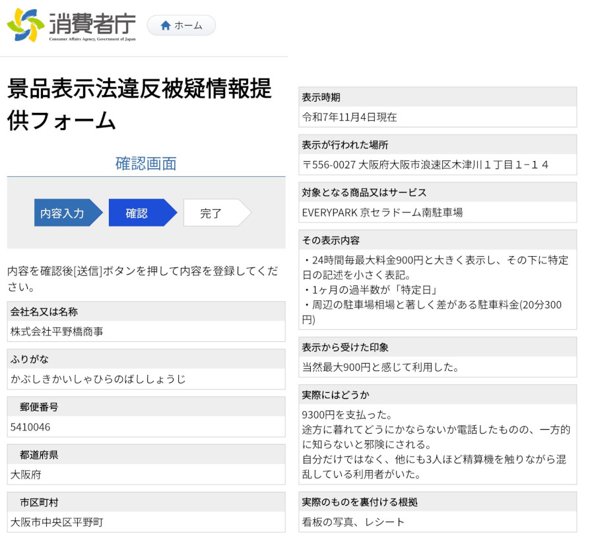The height and width of the screenshot is (538, 594).
Task: Click the 実際にはどうか text about paying 9300円
Action: pyautogui.click(x=436, y=444)
